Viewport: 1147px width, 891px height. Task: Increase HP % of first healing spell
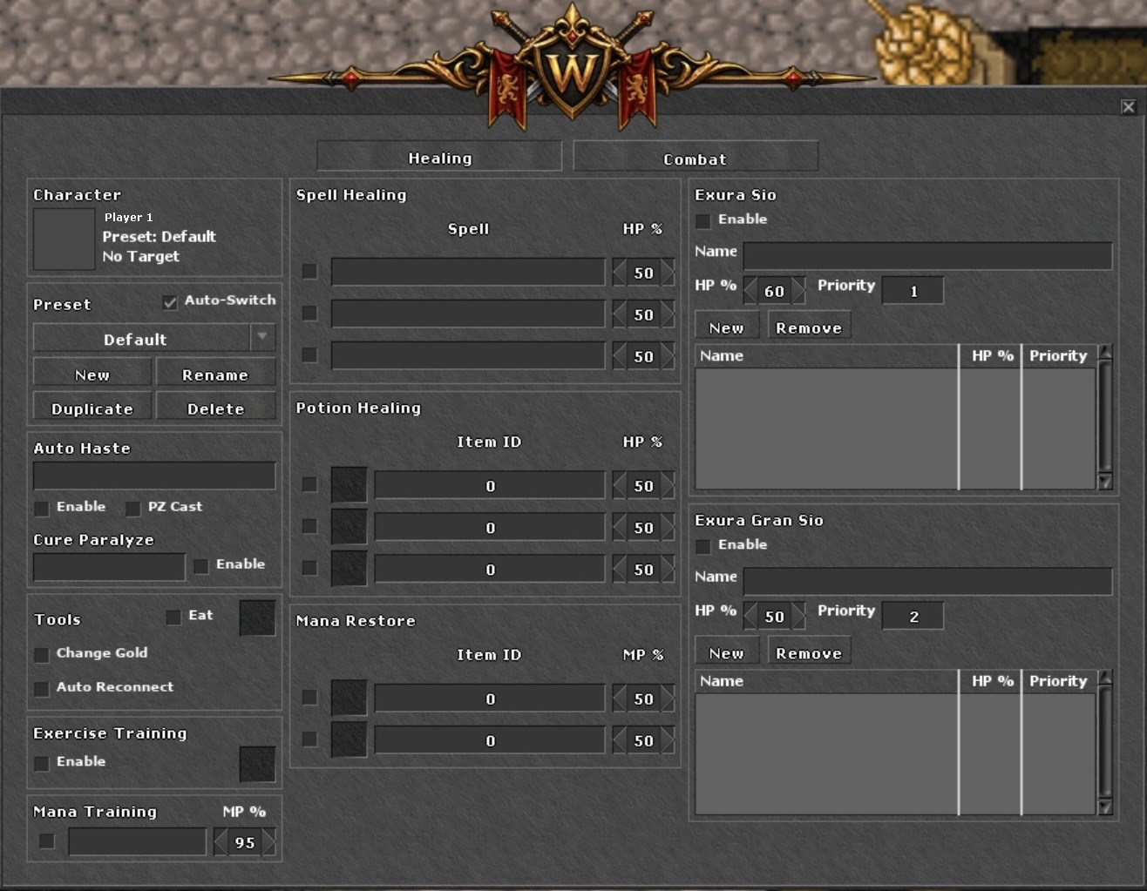(669, 273)
